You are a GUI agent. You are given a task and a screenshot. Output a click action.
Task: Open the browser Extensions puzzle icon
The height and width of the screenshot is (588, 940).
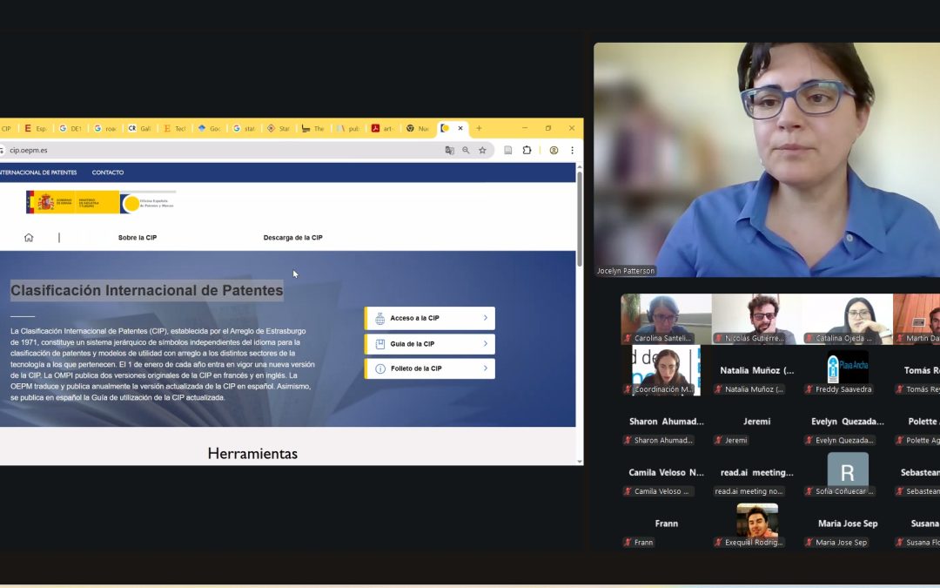527,150
